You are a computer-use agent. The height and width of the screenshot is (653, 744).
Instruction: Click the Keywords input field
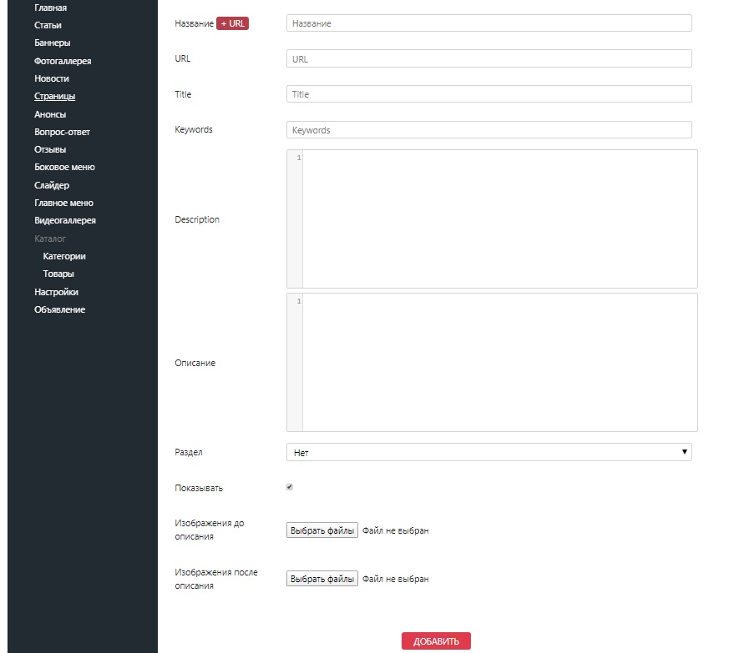click(488, 130)
